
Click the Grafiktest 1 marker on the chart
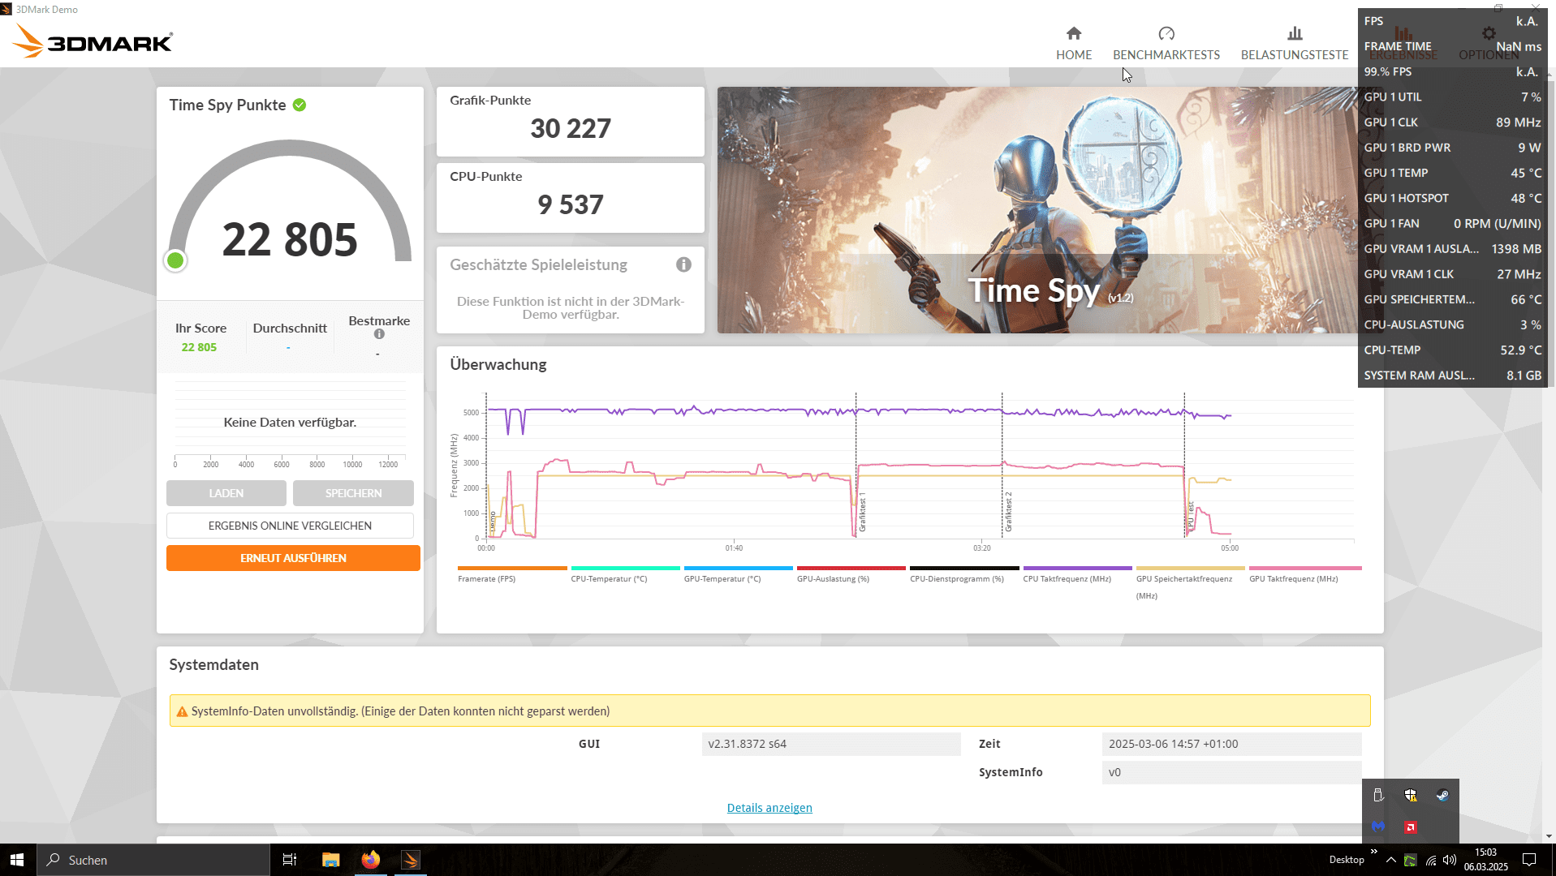862,512
